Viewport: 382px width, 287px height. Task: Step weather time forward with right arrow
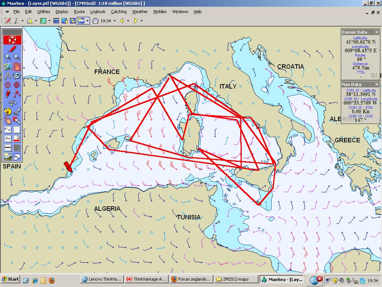point(136,21)
